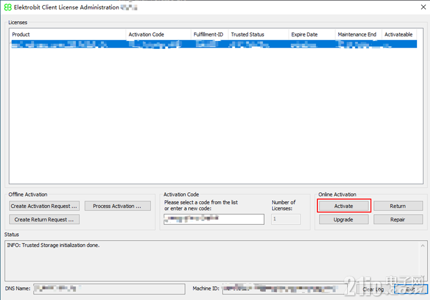Viewport: 430px width, 300px height.
Task: Sort by Activation Code column header
Action: (158, 35)
